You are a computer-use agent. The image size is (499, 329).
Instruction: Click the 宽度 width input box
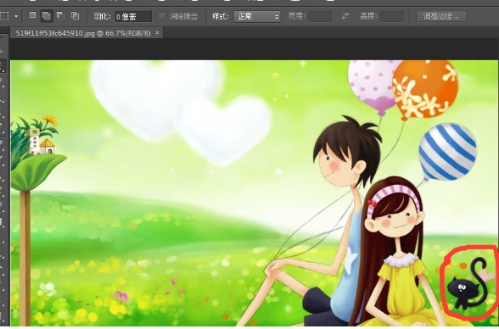[x=320, y=16]
